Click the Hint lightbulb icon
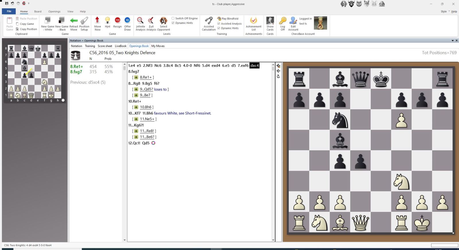 click(107, 21)
